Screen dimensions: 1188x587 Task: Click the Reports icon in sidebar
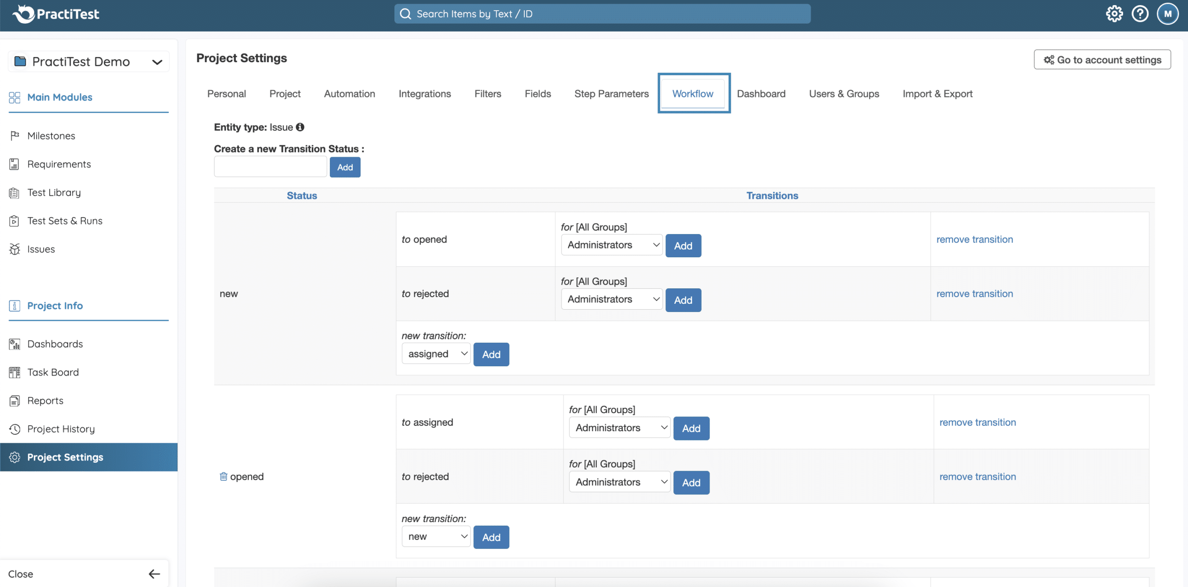pyautogui.click(x=14, y=401)
